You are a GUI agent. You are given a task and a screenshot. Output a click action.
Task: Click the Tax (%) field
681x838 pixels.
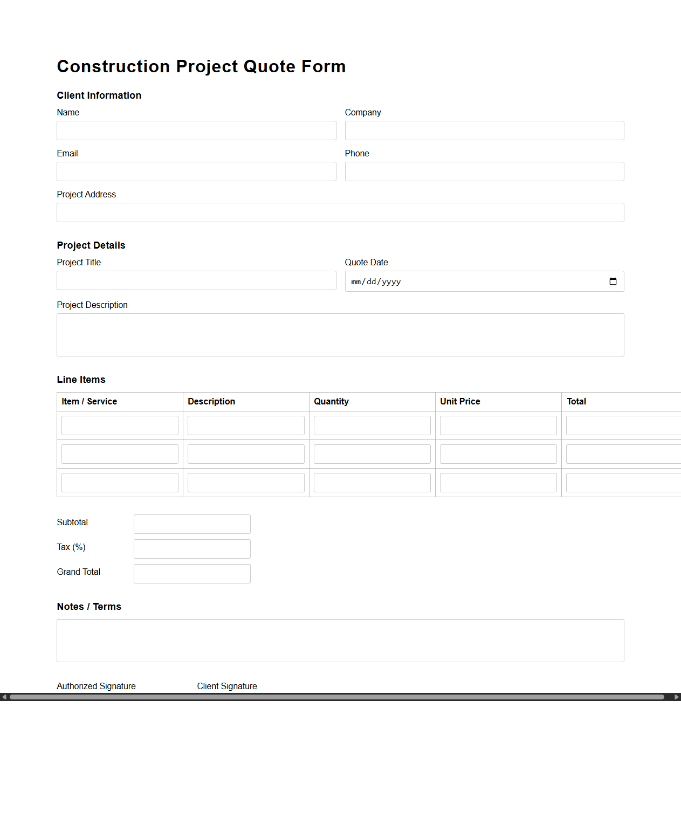pyautogui.click(x=191, y=548)
